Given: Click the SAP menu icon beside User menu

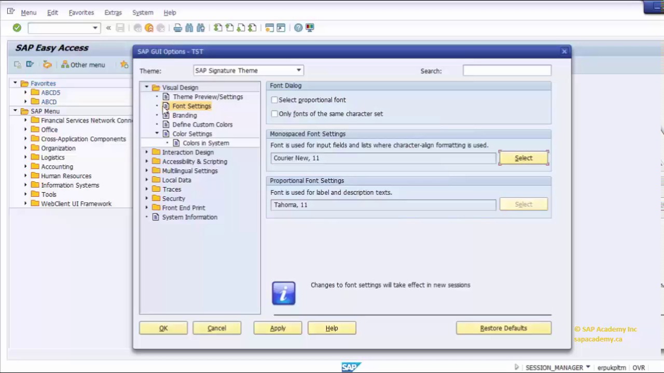Looking at the screenshot, I should pos(30,65).
